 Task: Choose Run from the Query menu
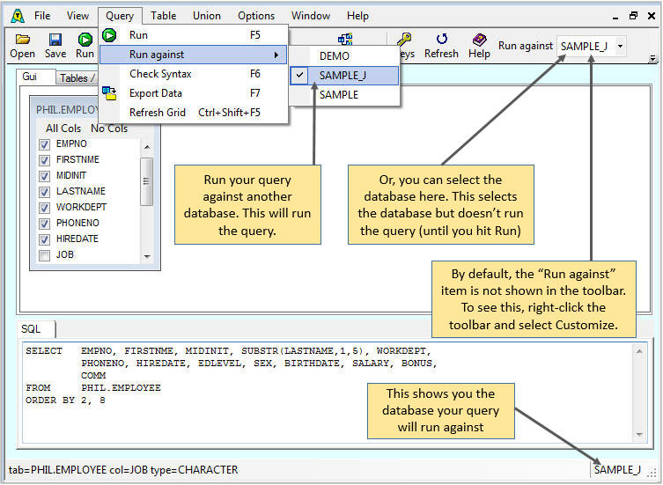pyautogui.click(x=194, y=35)
